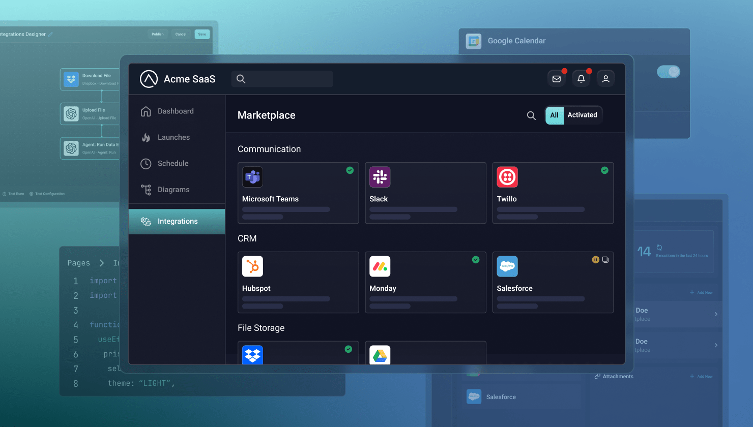Select the Agent: Run Data node
This screenshot has width=753, height=427.
pyautogui.click(x=90, y=148)
